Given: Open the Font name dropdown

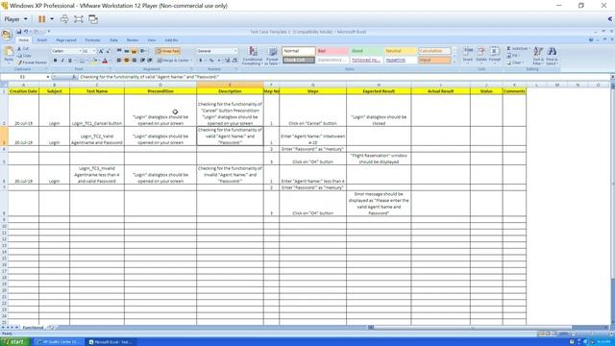Looking at the screenshot, I should click(80, 51).
